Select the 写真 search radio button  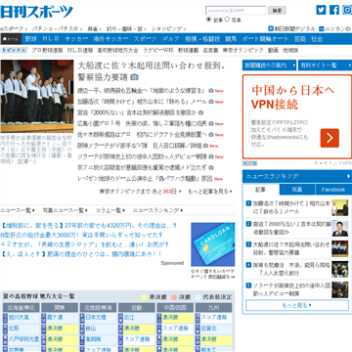point(227,20)
